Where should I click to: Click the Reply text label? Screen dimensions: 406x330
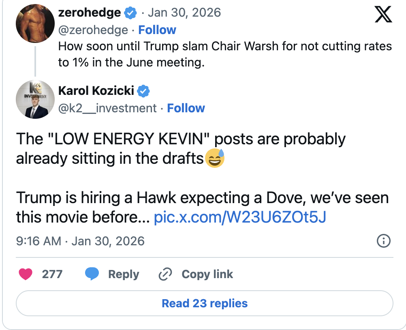(x=123, y=274)
